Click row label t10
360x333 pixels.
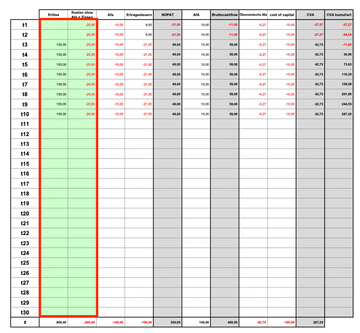click(25, 114)
